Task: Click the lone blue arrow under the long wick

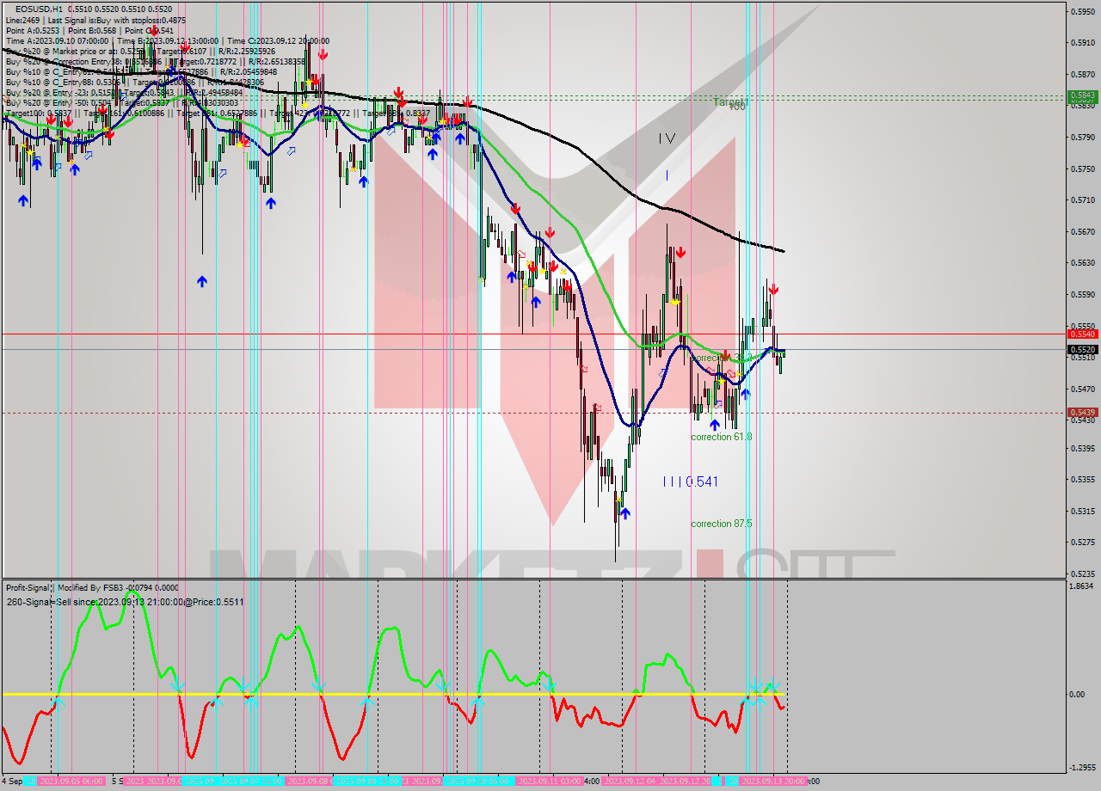Action: [x=201, y=280]
